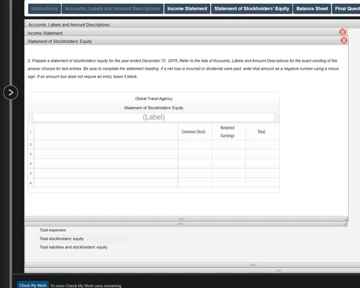Click the Check My Work button
This screenshot has width=360, height=288.
(33, 285)
